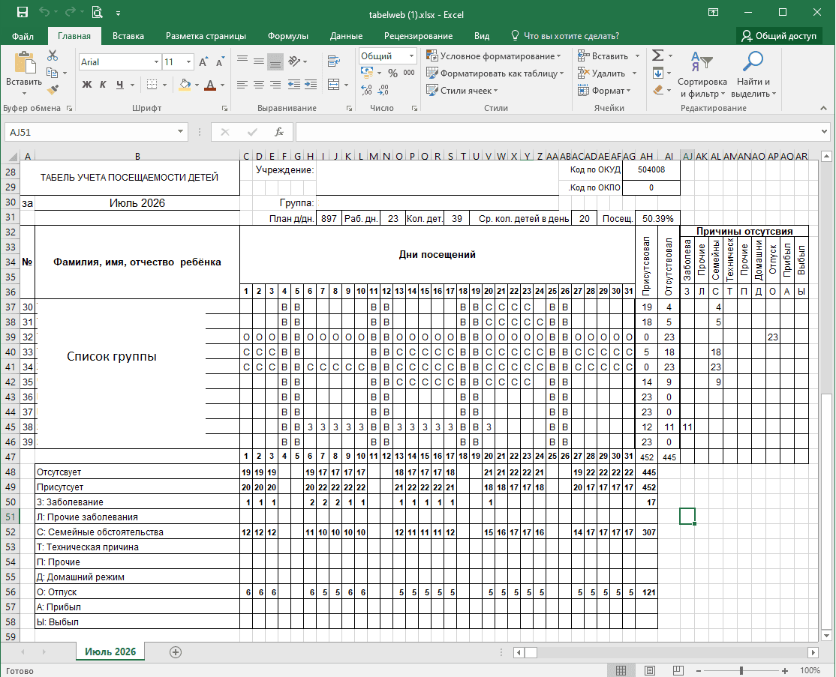Click the zoom slider in status bar
The image size is (836, 677).
pos(741,670)
